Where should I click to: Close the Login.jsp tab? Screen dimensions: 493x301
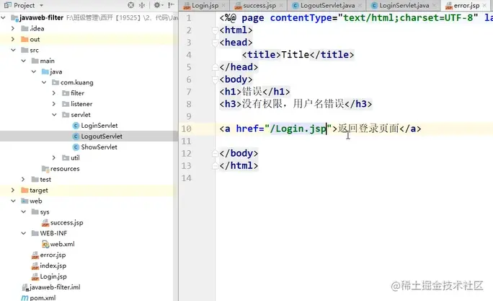click(x=223, y=5)
